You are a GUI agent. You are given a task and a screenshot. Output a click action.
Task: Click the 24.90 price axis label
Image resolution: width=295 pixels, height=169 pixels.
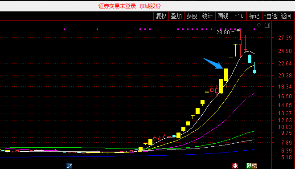click(x=285, y=51)
